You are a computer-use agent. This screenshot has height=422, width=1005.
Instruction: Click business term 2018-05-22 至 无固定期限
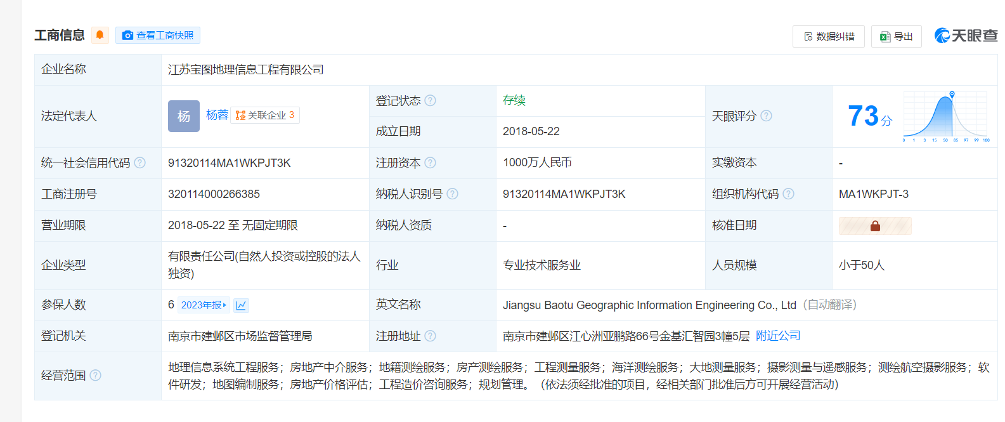(233, 225)
